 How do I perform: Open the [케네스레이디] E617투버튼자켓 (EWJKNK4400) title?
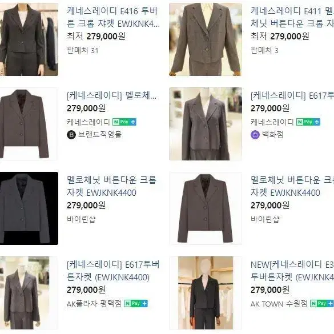113,271
